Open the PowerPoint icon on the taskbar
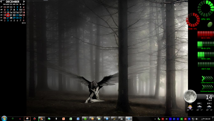The image size is (214, 121). click(63, 119)
